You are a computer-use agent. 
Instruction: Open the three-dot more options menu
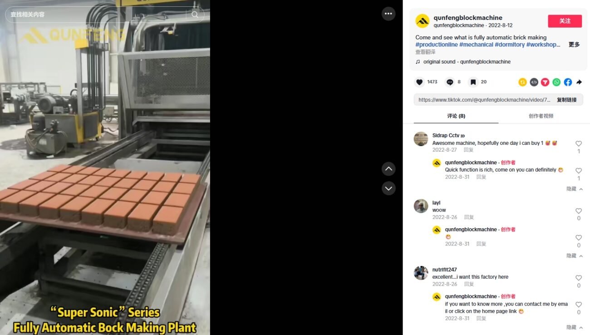388,14
